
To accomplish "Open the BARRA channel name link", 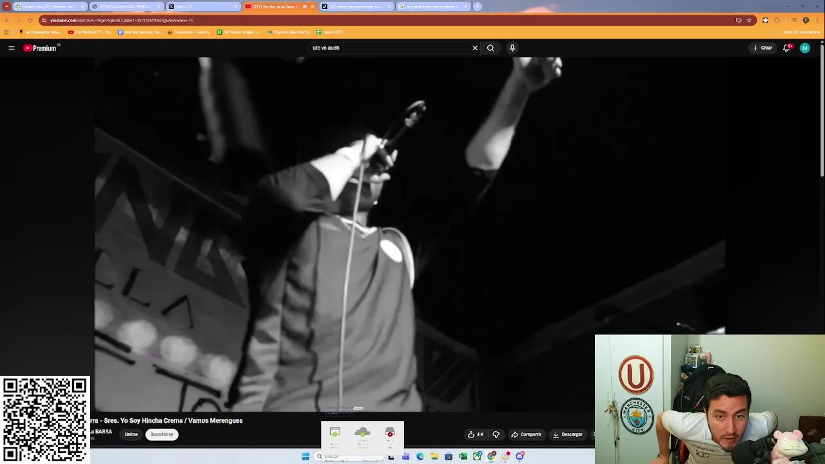I will [101, 432].
